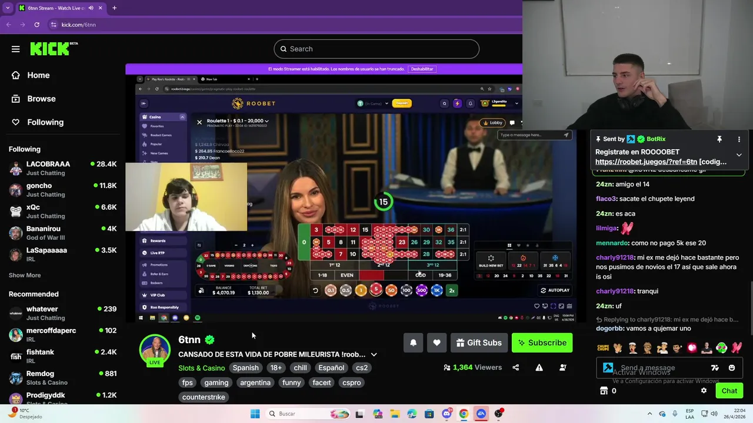Open fishtank recommended channel

click(62, 356)
